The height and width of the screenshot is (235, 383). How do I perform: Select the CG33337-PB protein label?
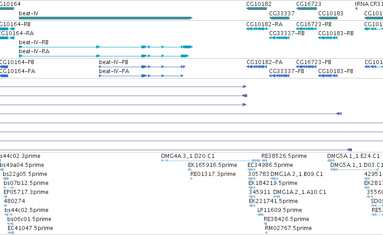pyautogui.click(x=287, y=71)
